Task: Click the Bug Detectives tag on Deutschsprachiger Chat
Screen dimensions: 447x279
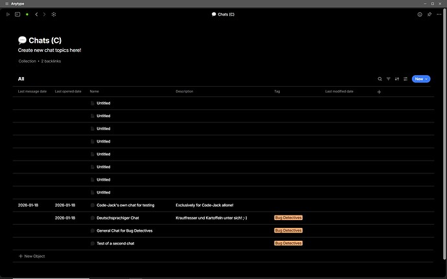Action: tap(288, 218)
